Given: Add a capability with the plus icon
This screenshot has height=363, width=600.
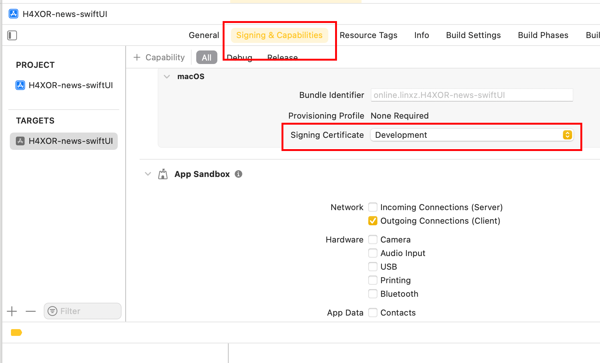Looking at the screenshot, I should (x=137, y=57).
